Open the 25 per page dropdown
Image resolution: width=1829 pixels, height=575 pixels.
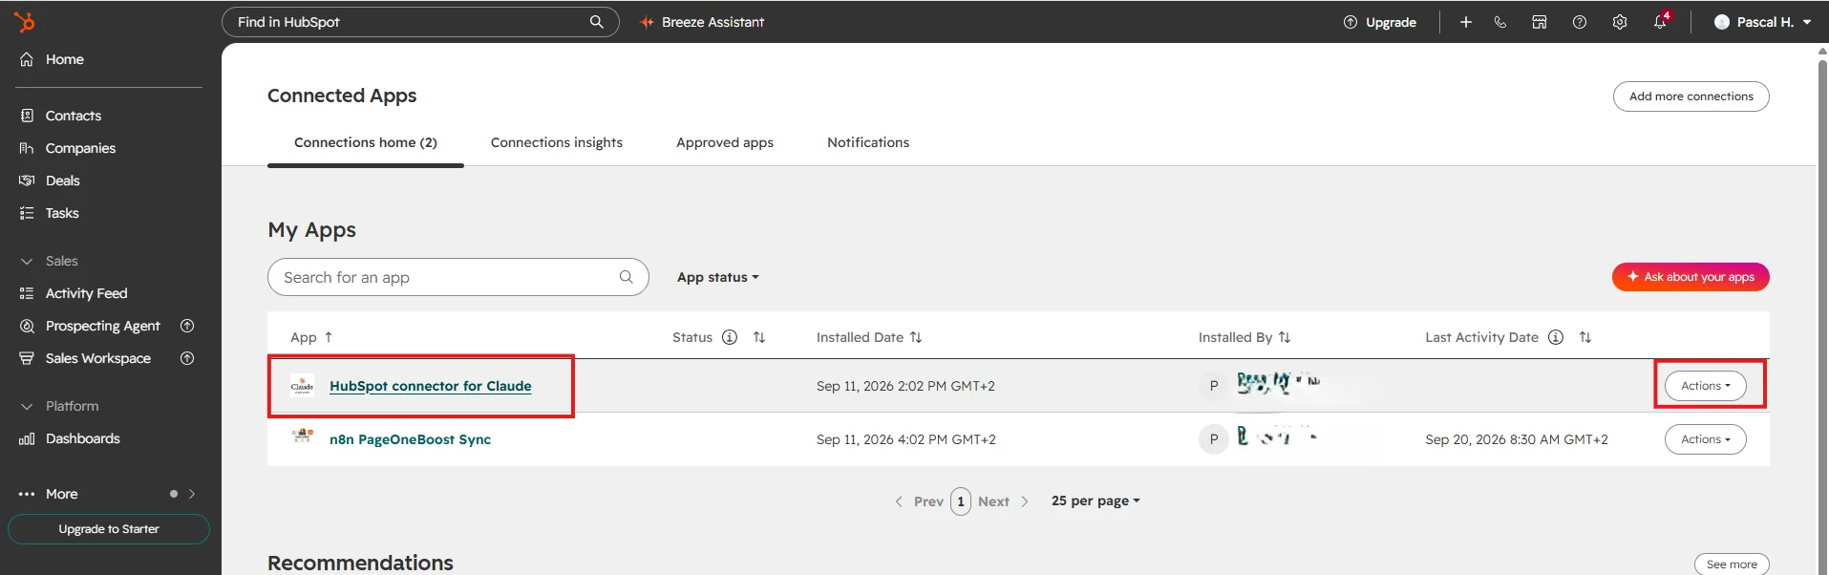pyautogui.click(x=1095, y=500)
